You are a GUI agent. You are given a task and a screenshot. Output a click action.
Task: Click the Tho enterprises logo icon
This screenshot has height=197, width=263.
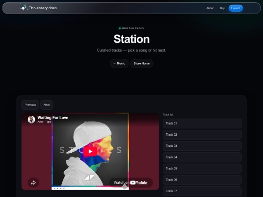pos(23,8)
